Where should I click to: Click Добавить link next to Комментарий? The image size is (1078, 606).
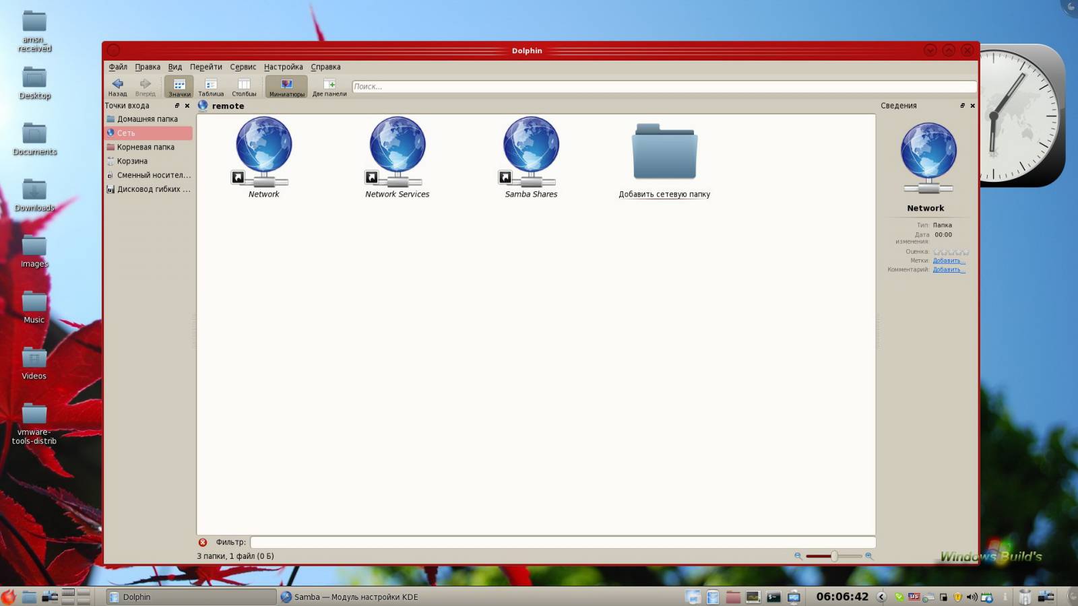coord(949,269)
